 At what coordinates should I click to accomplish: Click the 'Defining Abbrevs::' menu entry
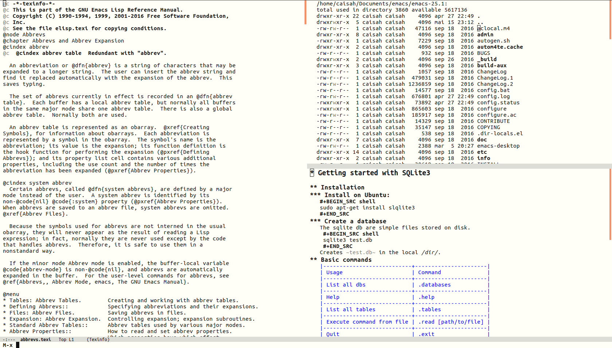point(36,307)
